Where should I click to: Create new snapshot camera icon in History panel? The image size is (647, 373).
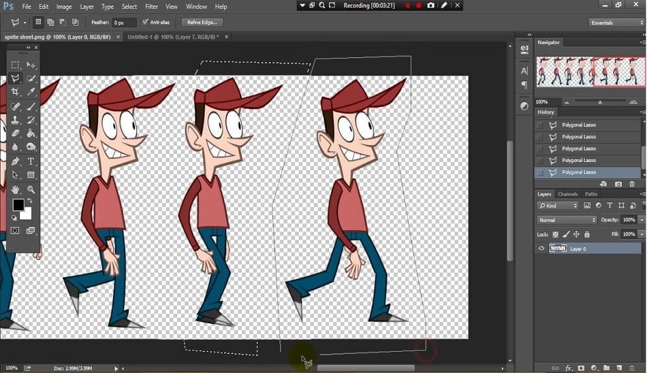click(618, 184)
